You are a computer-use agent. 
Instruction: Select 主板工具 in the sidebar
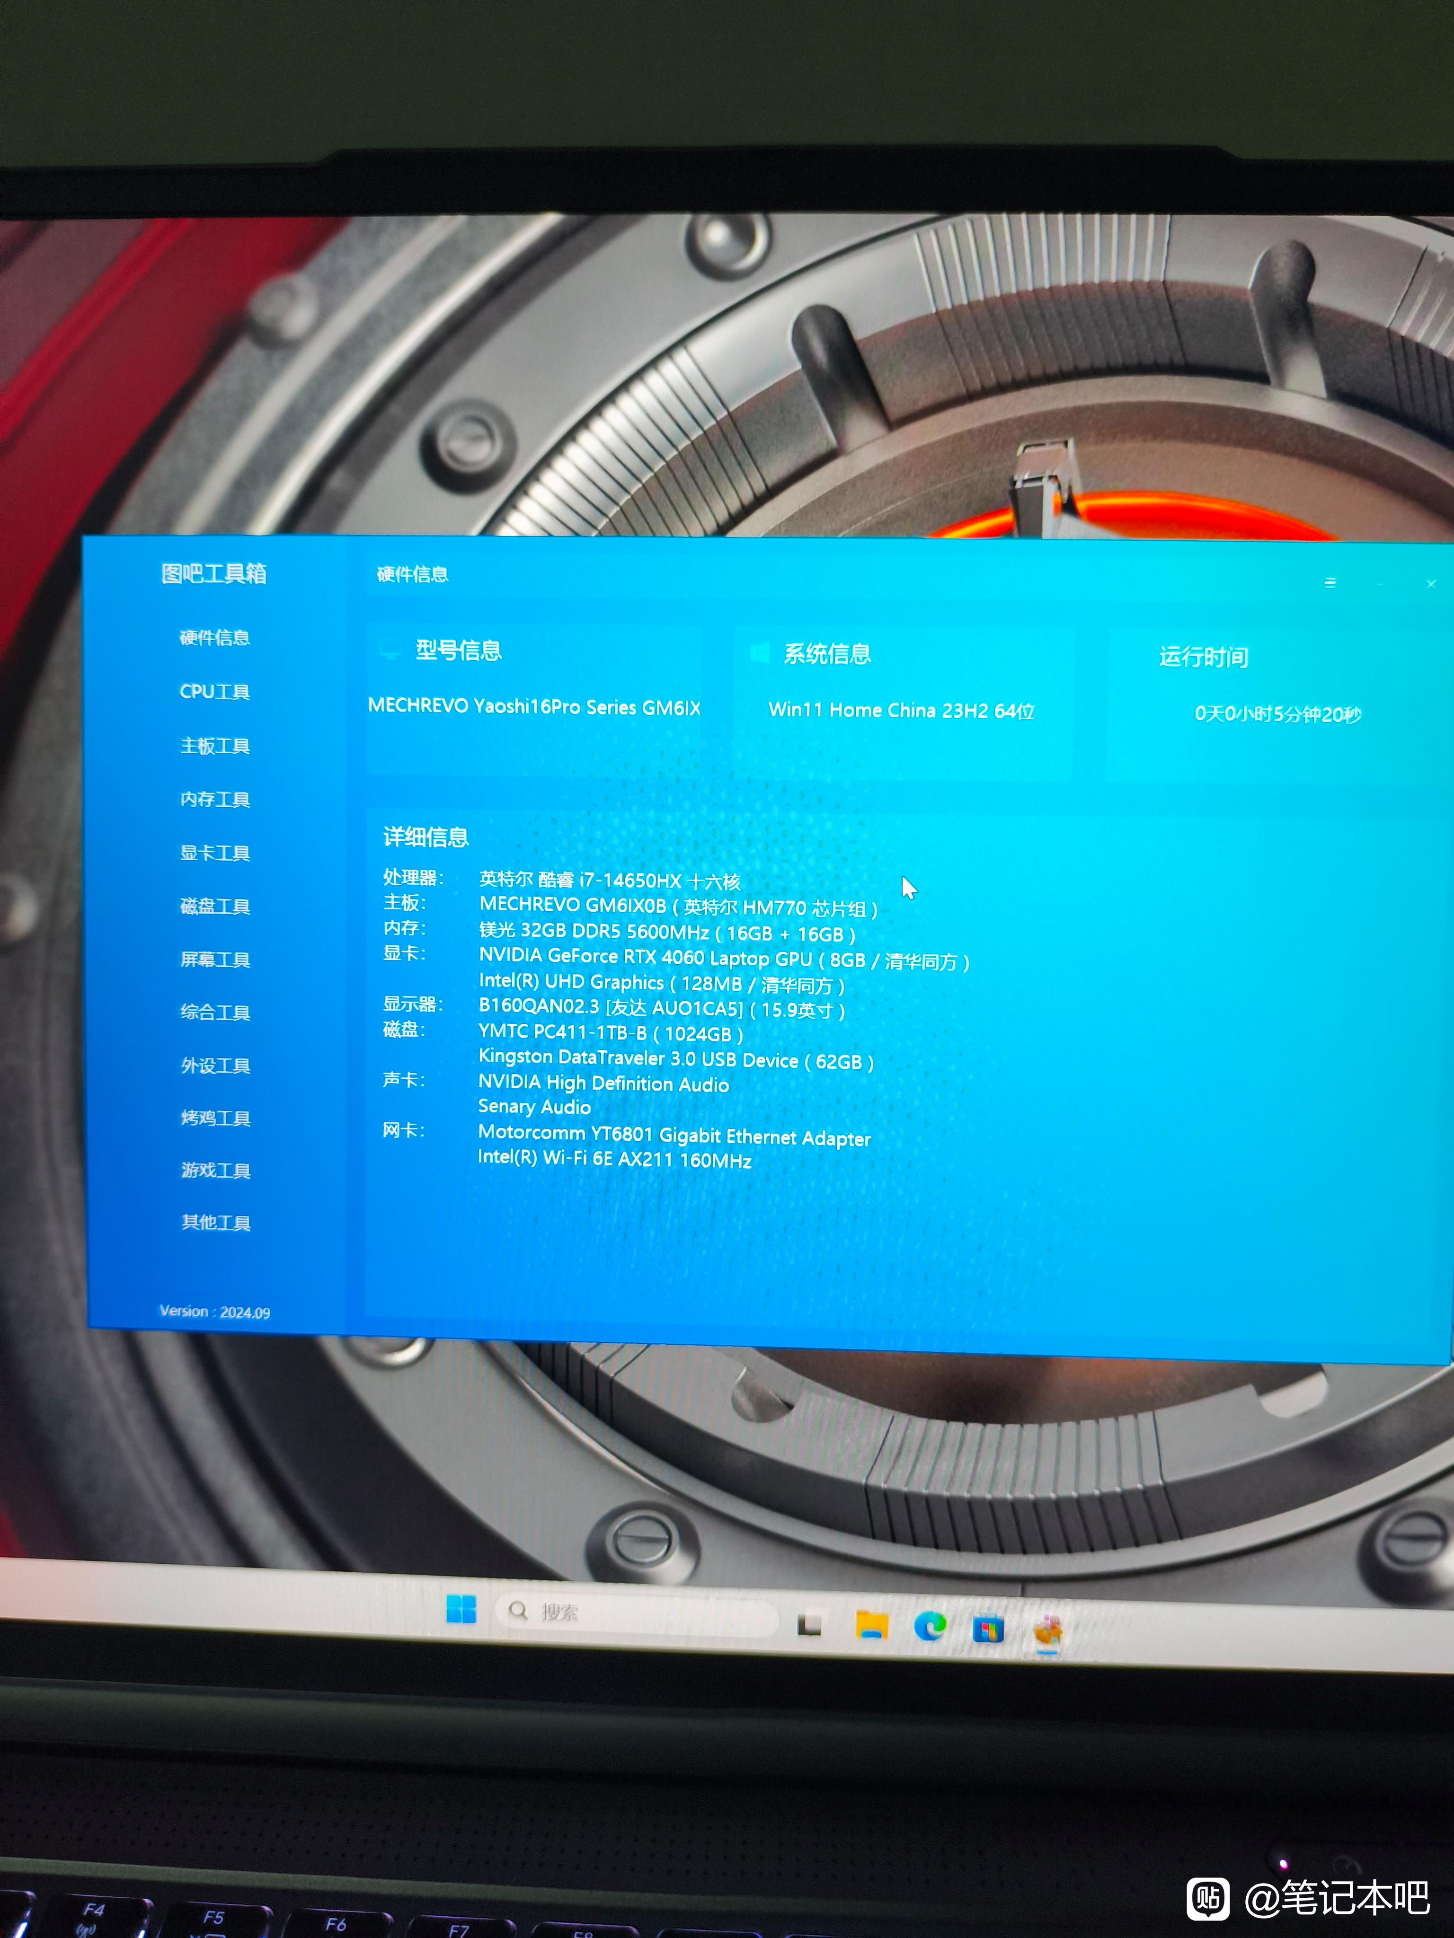(215, 746)
